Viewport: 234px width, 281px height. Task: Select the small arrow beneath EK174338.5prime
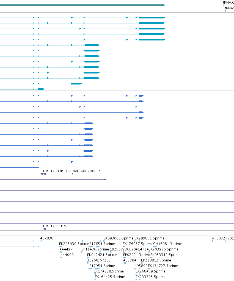pos(95,274)
